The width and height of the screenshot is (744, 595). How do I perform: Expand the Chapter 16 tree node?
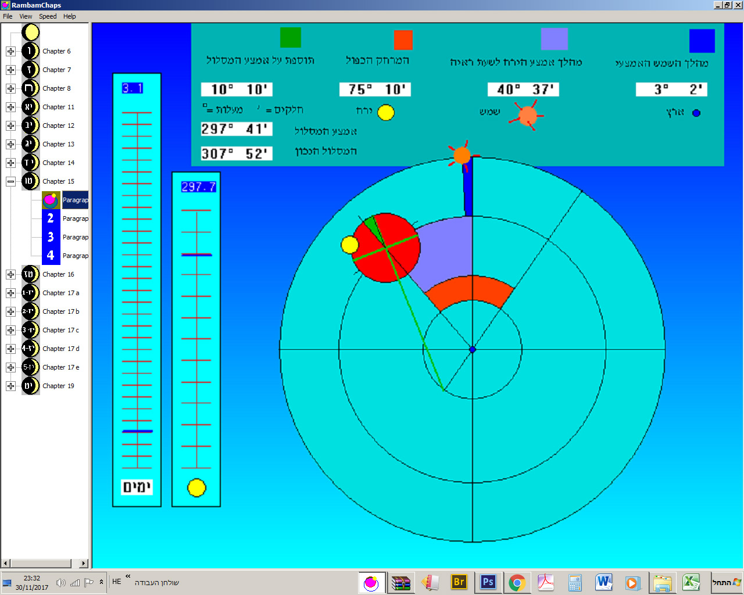coord(10,274)
